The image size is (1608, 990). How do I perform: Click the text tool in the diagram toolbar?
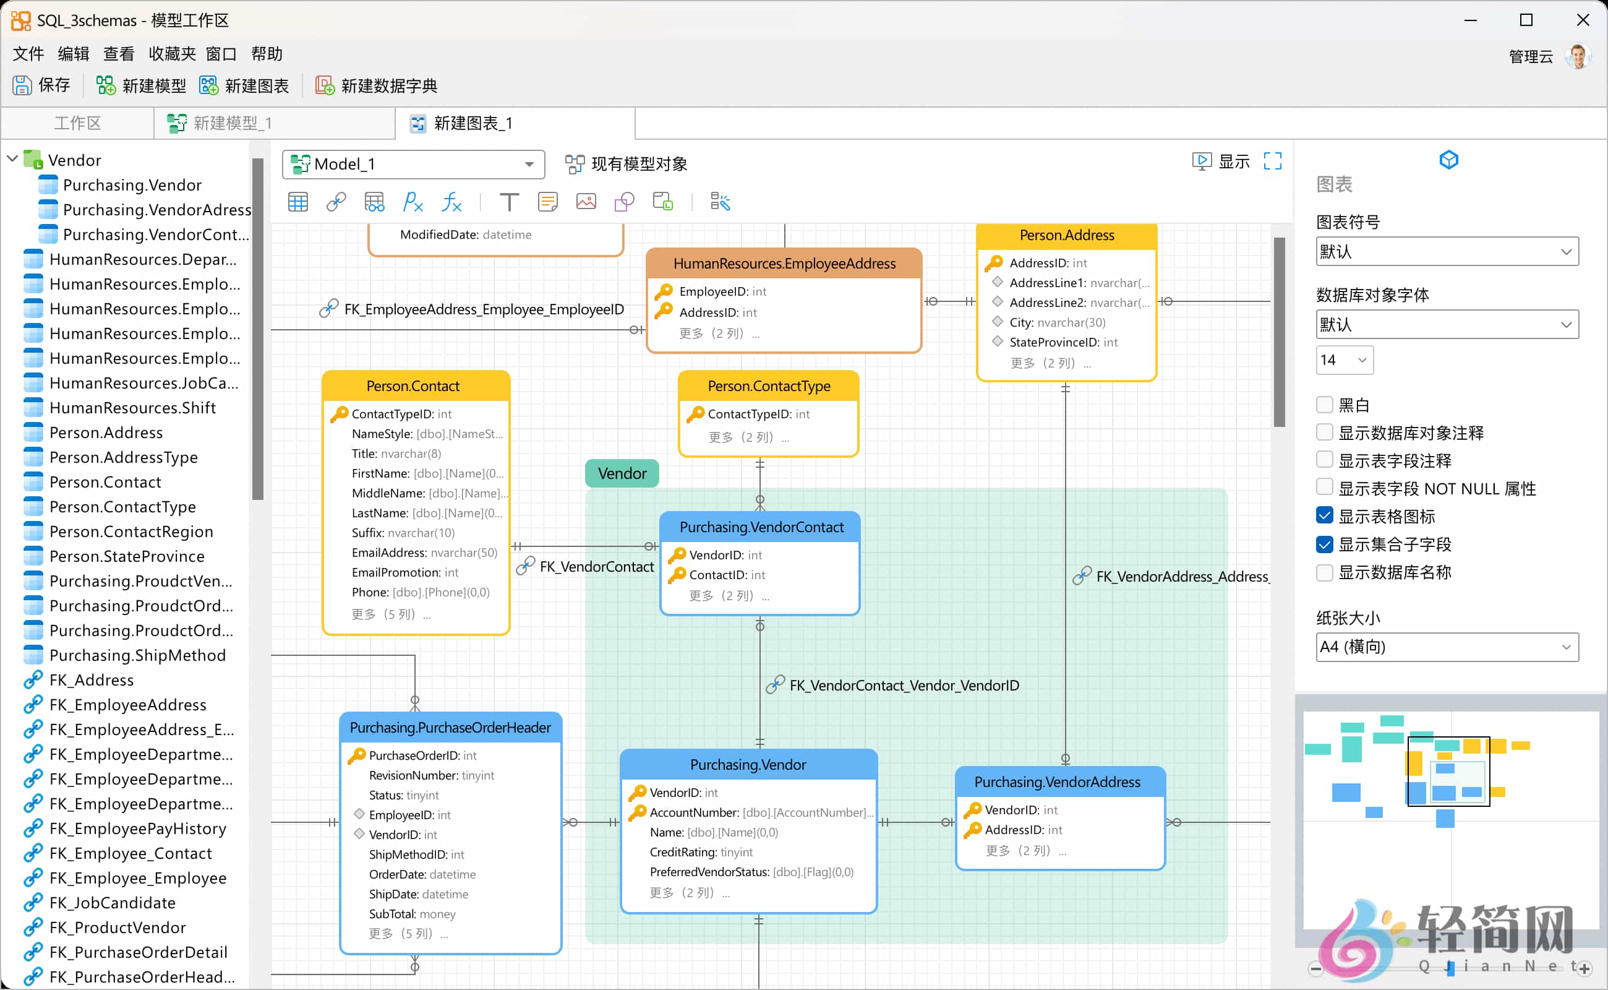click(509, 202)
